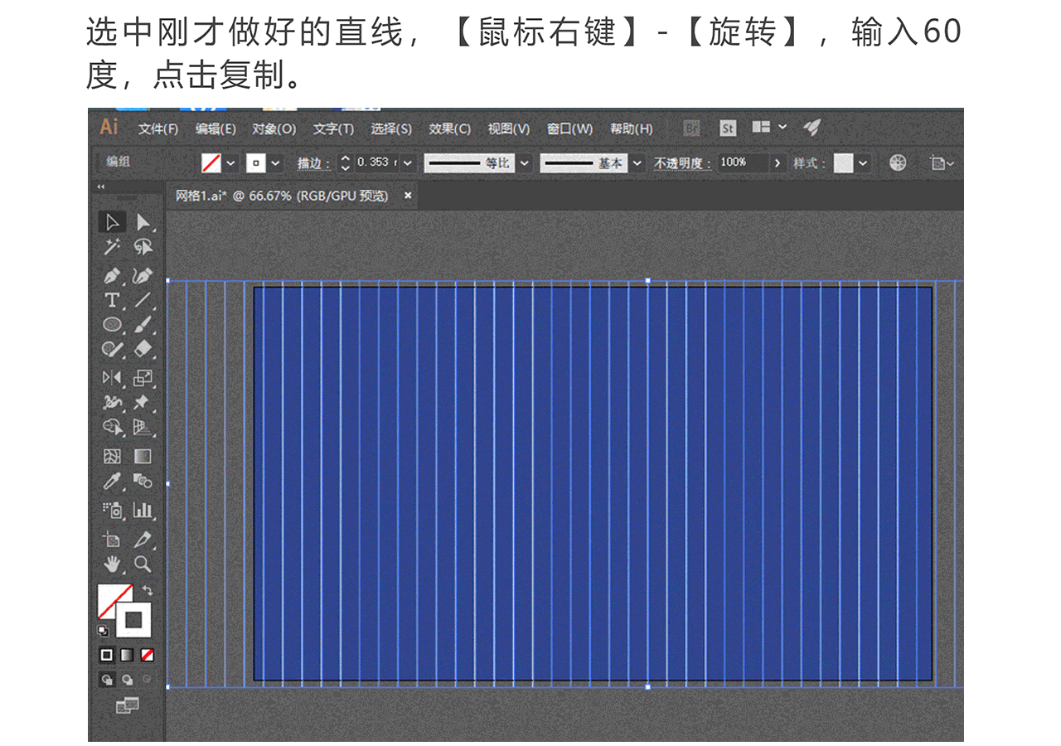This screenshot has width=1061, height=746.
Task: Pick the Artboard tool
Action: pos(112,540)
